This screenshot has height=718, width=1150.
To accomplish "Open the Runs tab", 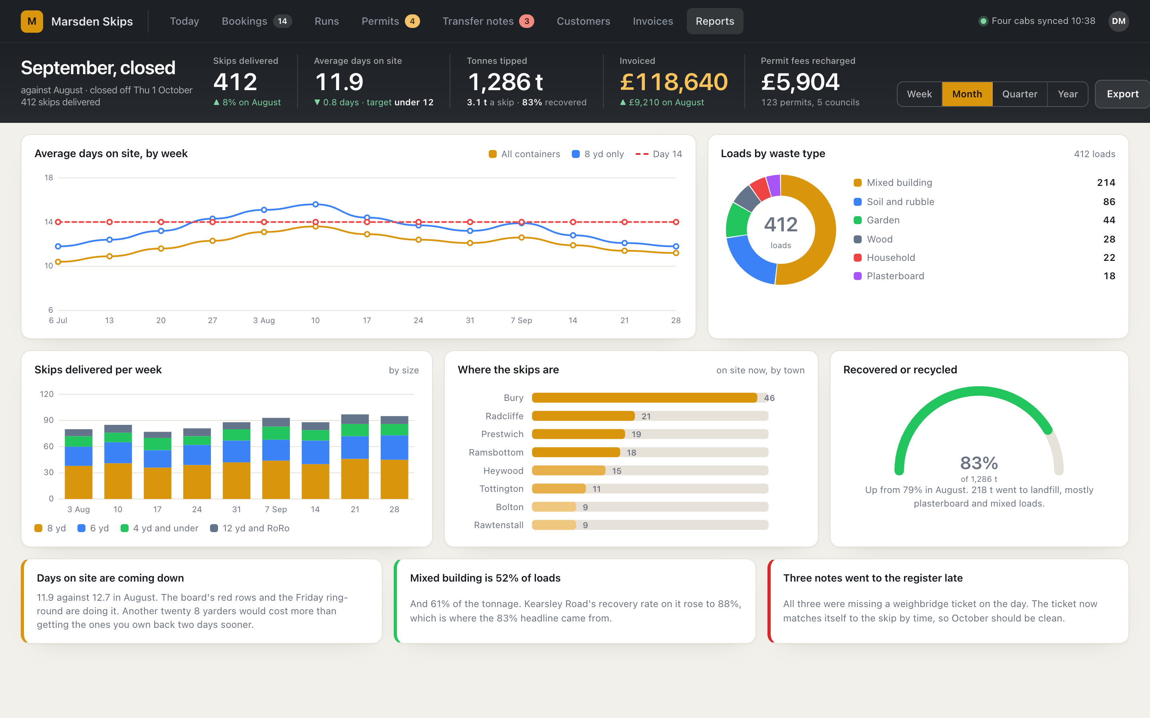I will coord(327,22).
